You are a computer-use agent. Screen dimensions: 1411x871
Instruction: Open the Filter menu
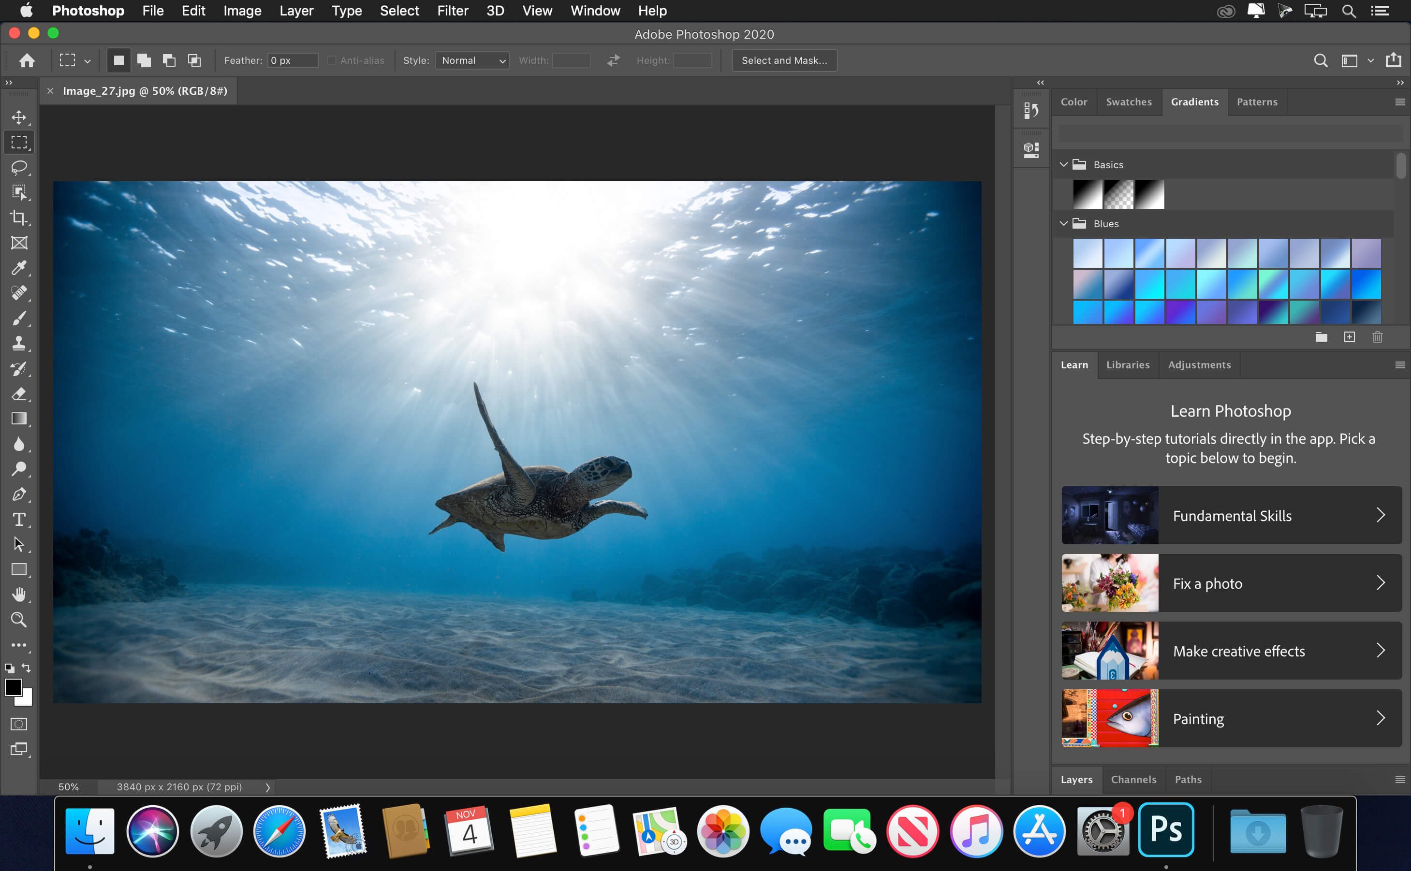[x=452, y=11]
